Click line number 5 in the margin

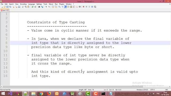coord(6,30)
